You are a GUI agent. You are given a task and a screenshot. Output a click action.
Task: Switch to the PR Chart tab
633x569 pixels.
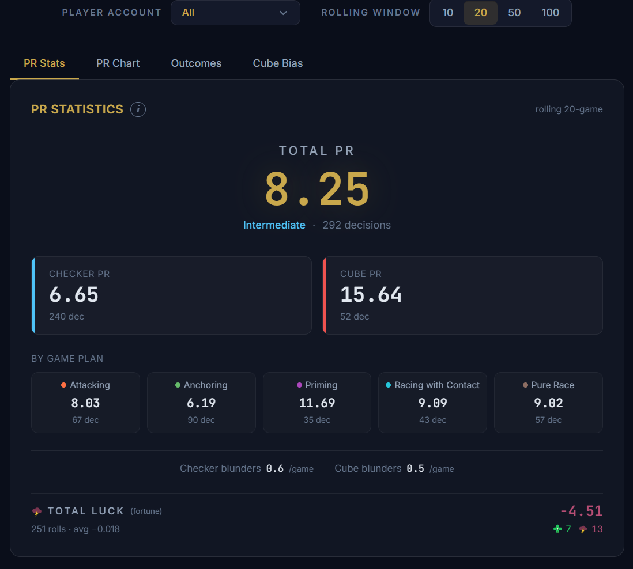pos(118,63)
